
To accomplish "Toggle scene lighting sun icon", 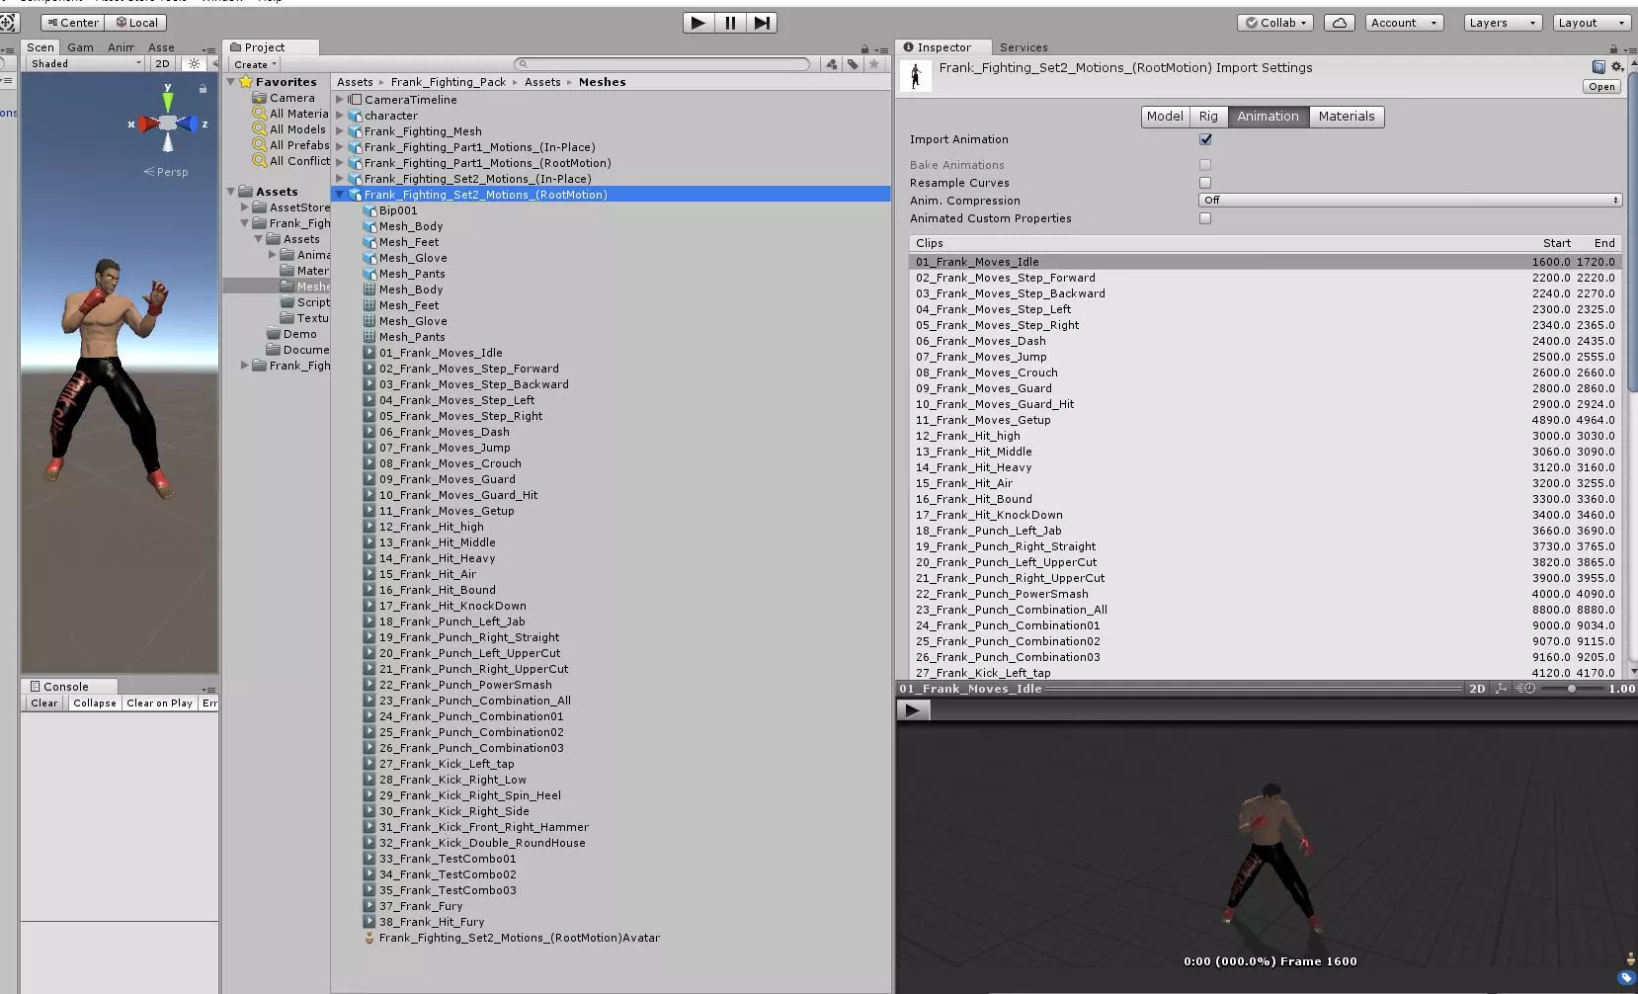I will (x=194, y=63).
